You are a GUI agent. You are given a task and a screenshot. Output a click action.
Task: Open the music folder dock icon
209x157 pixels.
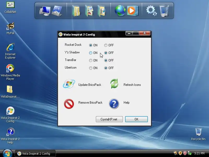point(101,11)
